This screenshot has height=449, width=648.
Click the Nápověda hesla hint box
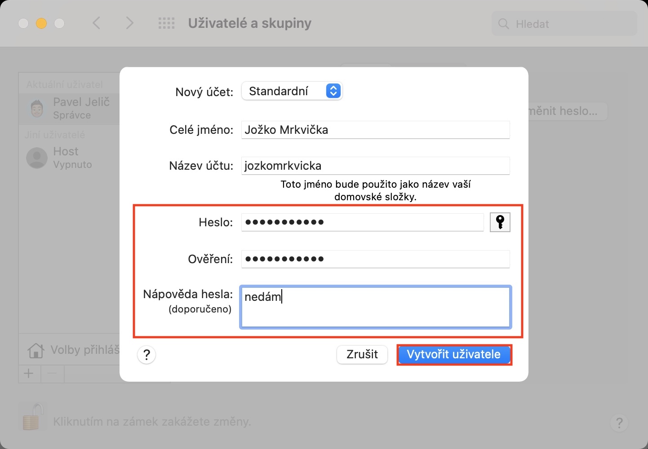coord(375,308)
